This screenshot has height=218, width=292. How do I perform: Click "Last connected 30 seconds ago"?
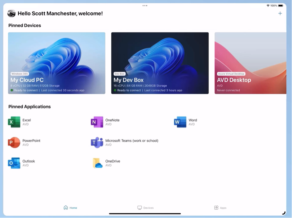click(63, 90)
